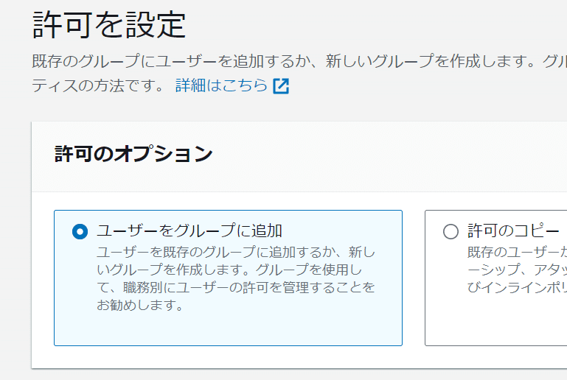567x380 pixels.
Task: Open the 詳細はこちら link
Action: [x=221, y=85]
